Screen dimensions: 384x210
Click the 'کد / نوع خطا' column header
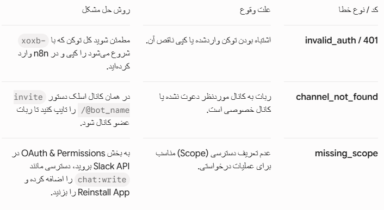coord(358,10)
